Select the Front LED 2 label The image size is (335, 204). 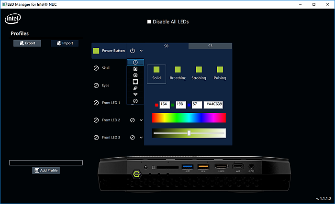111,120
